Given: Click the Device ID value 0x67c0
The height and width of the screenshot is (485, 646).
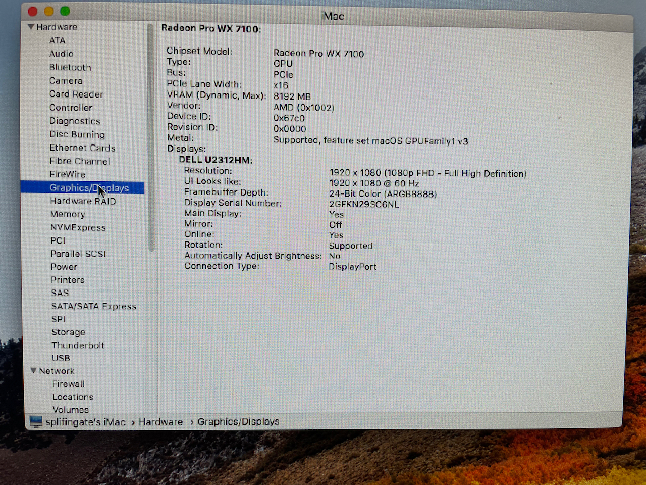Looking at the screenshot, I should (x=289, y=118).
